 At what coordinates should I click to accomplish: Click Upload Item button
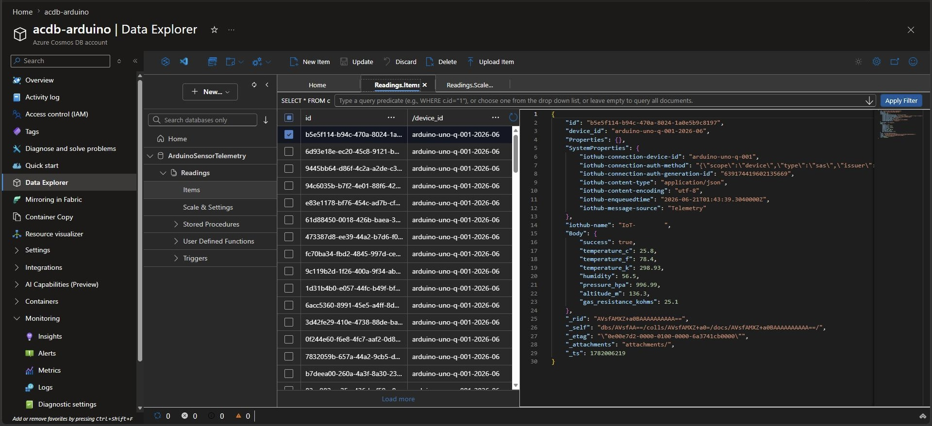pos(490,62)
